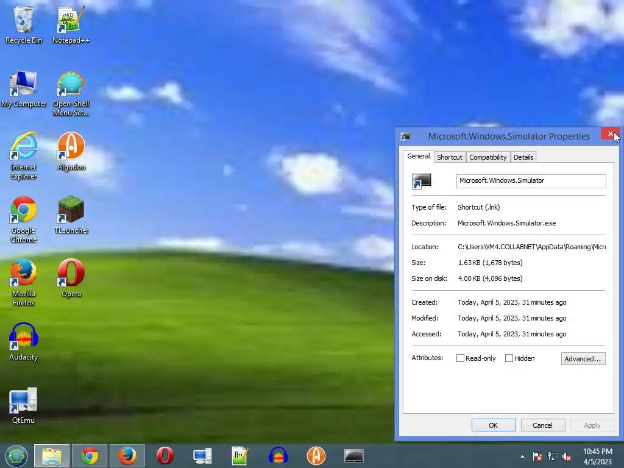The width and height of the screenshot is (624, 468).
Task: Click the Modified date value
Action: (x=512, y=318)
